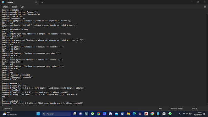Open Microsoft Edge on the taskbar

tap(134, 114)
